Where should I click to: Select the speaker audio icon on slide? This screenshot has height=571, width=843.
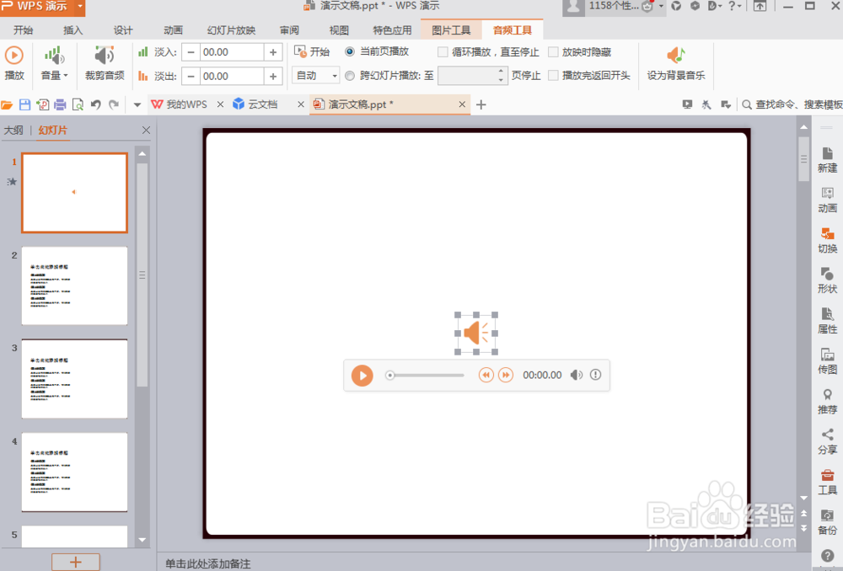coord(476,333)
